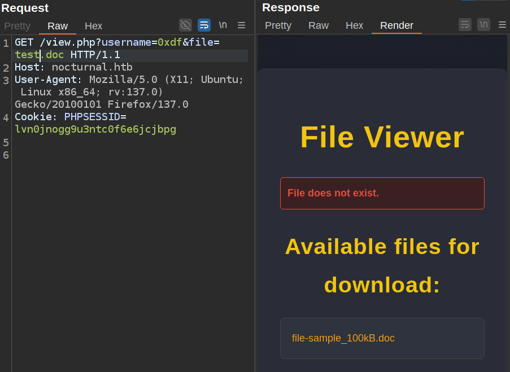Click the PHPSESSID cookie value text
This screenshot has width=510, height=372.
[x=95, y=129]
